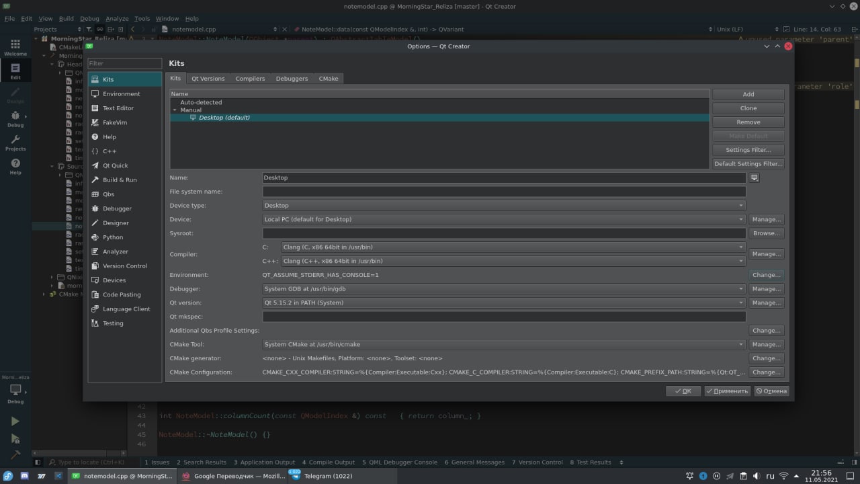Select the C++ options category
This screenshot has height=484, width=860.
point(125,151)
